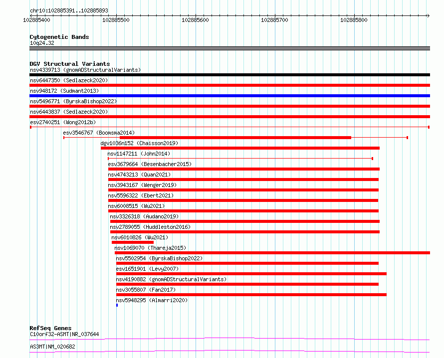Click the blue bar under nsv948172
Image resolution: width=444 pixels, height=358 pixels.
(229, 96)
